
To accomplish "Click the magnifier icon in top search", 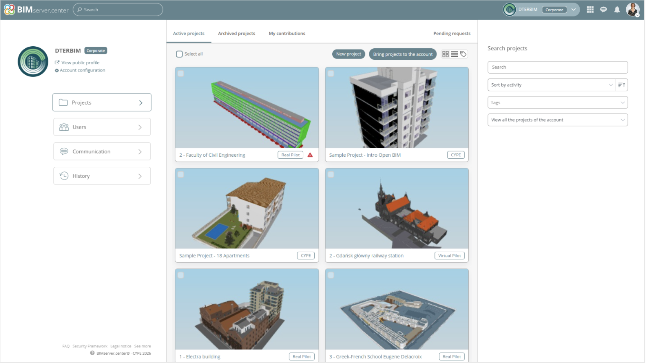I will tap(80, 10).
